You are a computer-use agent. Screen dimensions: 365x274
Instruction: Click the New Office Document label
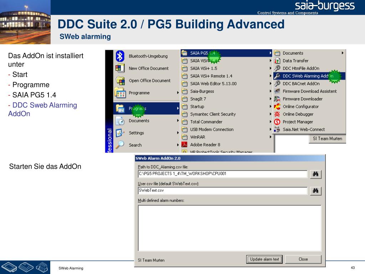tap(149, 68)
